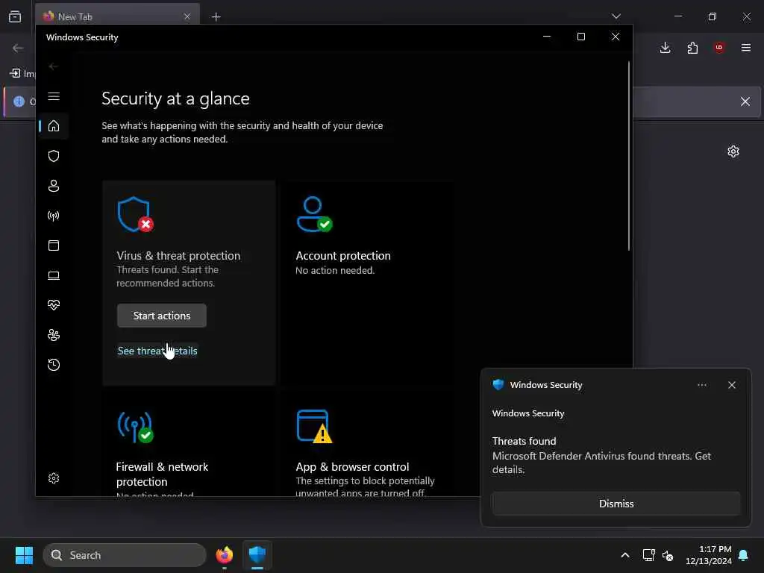
Task: Open App & browser control sidebar icon
Action: point(54,245)
